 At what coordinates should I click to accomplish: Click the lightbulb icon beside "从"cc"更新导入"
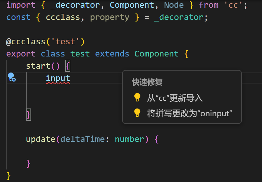(137, 98)
